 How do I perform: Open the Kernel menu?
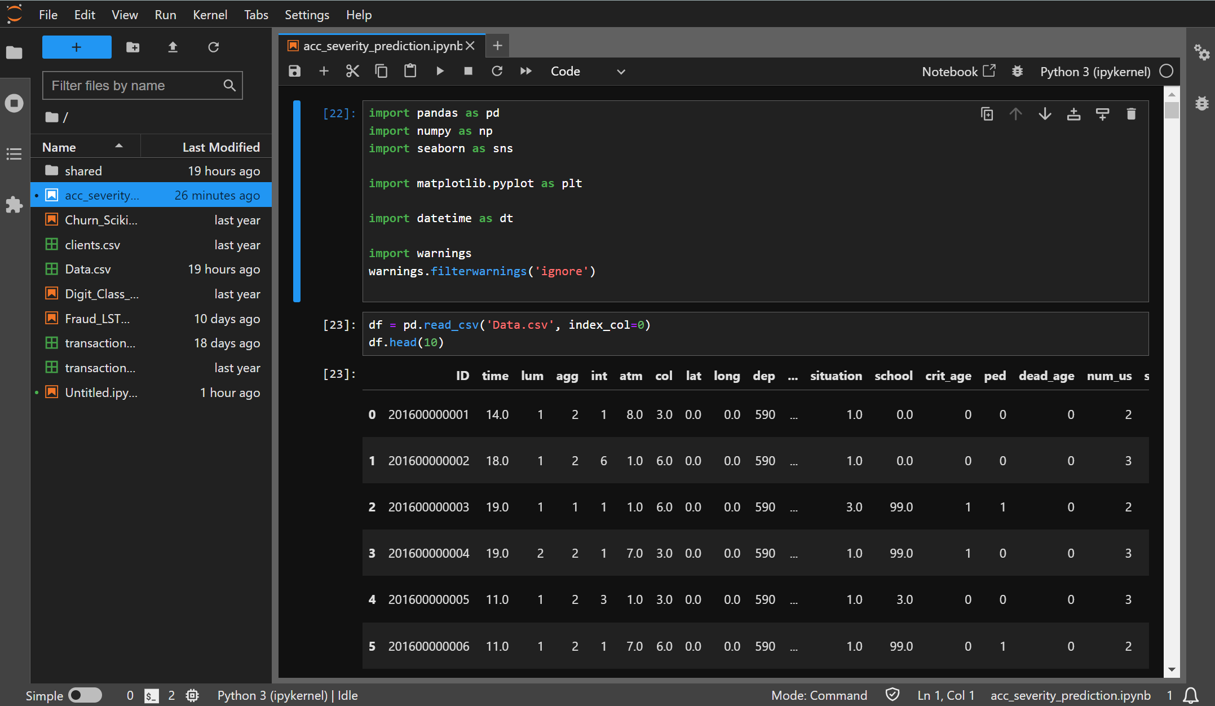click(x=210, y=15)
